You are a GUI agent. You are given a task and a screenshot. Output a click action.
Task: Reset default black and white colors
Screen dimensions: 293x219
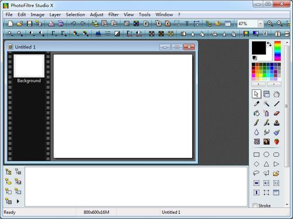254,58
